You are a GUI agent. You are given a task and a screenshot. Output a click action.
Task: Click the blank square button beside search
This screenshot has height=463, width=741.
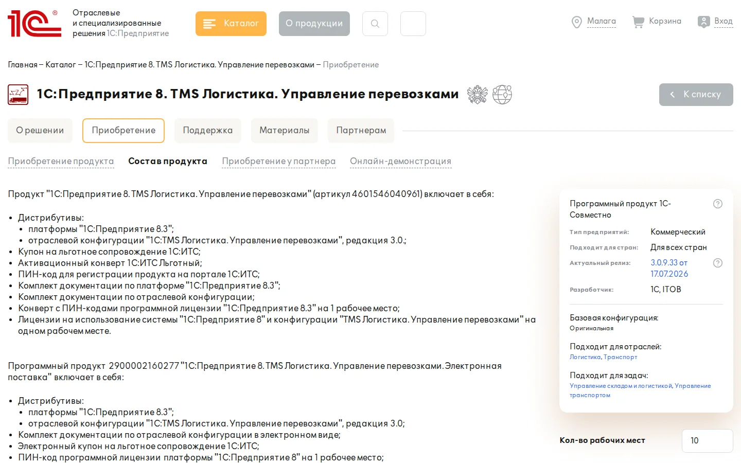[x=413, y=24]
